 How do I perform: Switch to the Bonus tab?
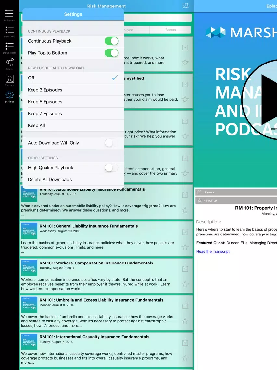tap(170, 30)
